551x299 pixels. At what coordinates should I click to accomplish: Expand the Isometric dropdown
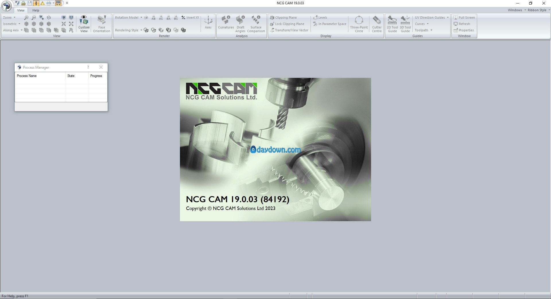(12, 24)
